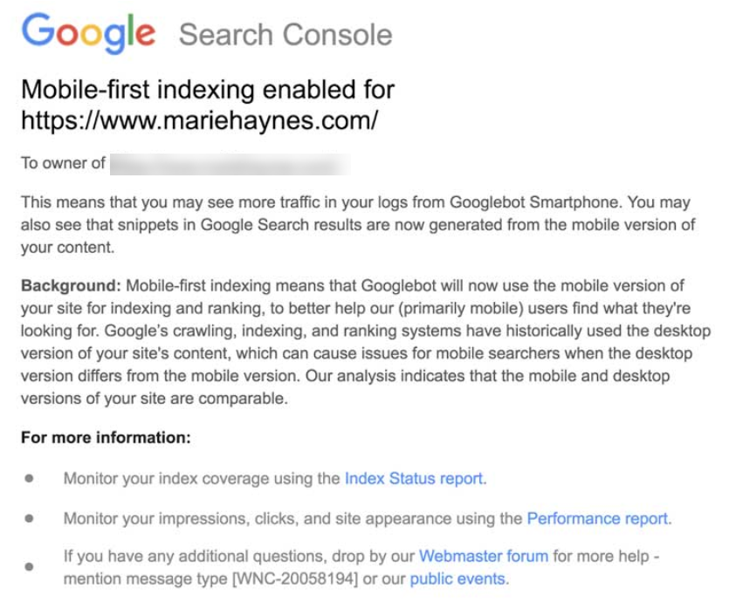Image resolution: width=729 pixels, height=609 pixels.
Task: Click the 'For more information:' heading
Action: [x=106, y=438]
